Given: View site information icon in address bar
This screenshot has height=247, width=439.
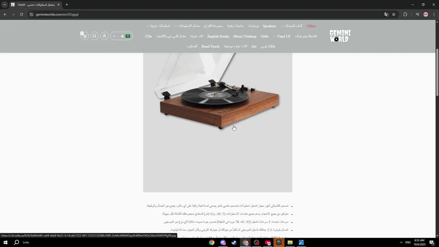Looking at the screenshot, I should pos(31,14).
